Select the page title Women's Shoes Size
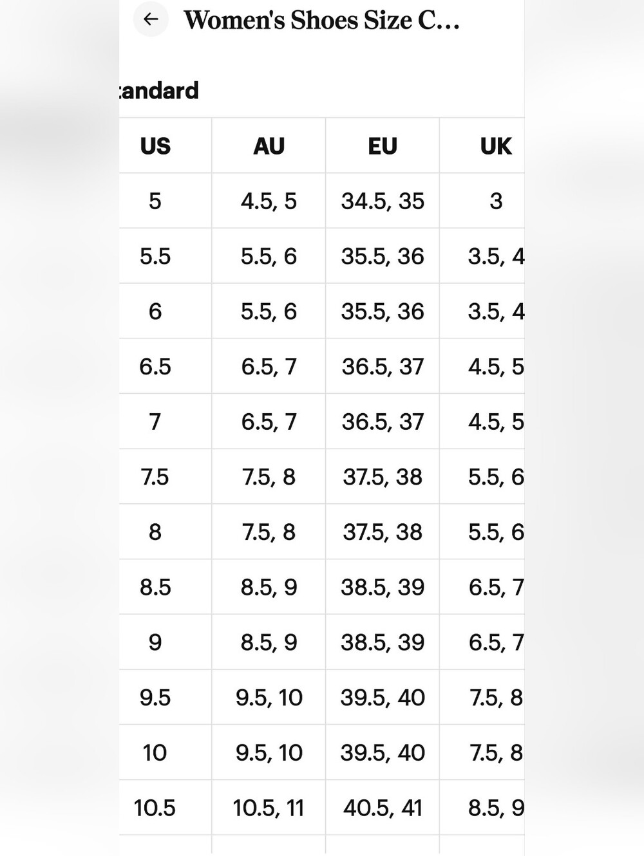The height and width of the screenshot is (856, 644). click(321, 20)
